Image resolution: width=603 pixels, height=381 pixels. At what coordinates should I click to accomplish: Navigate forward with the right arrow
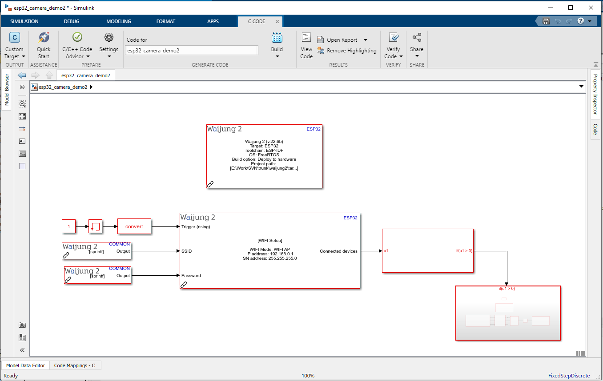coord(36,75)
